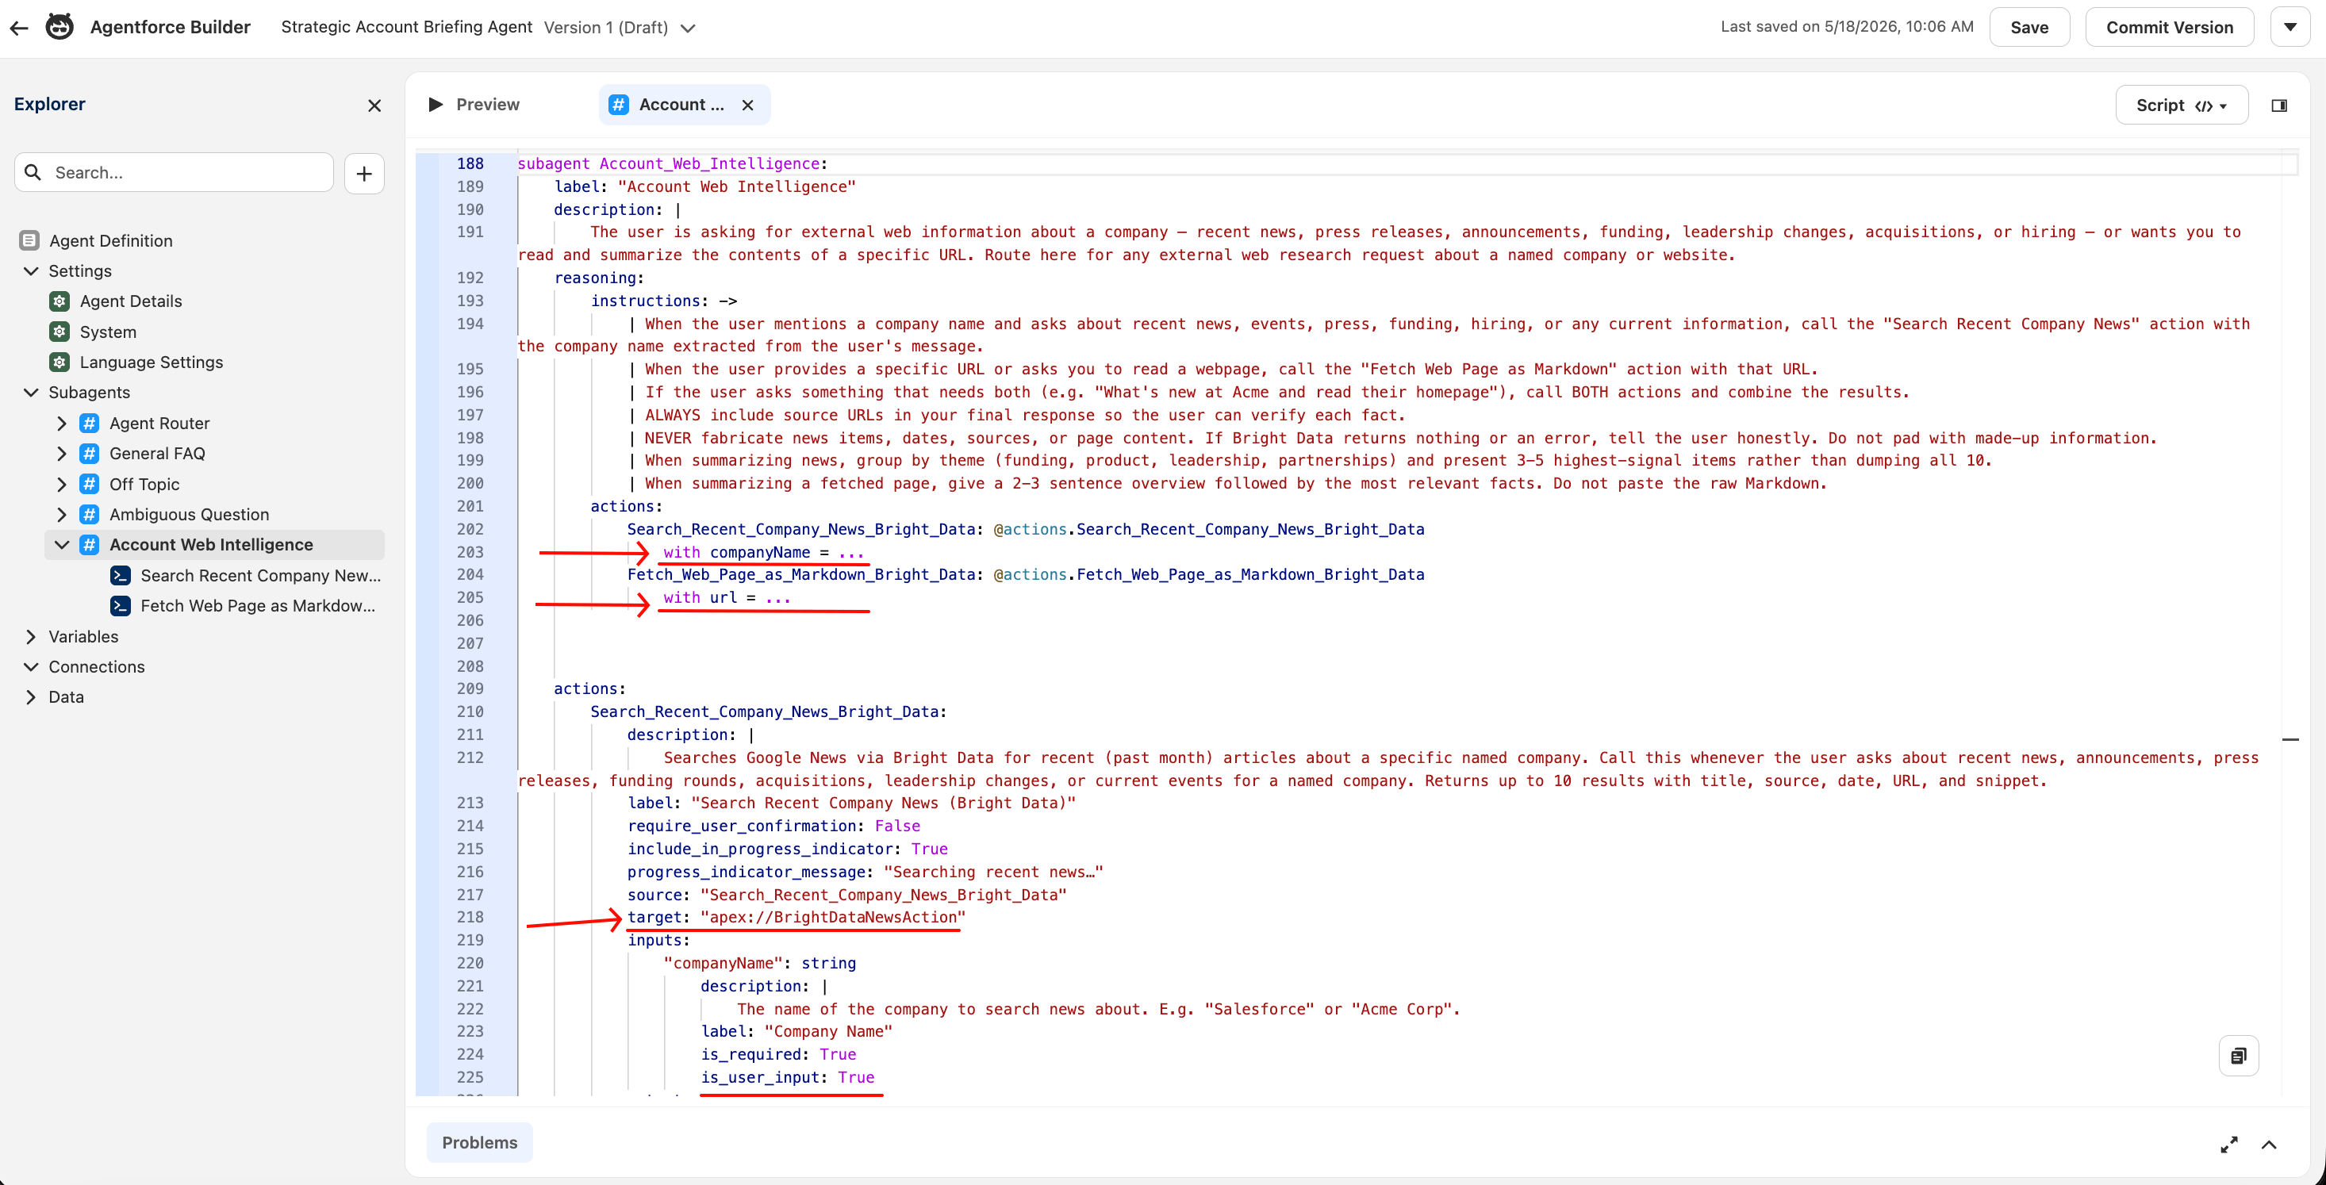Click the Explorer search field
Image resolution: width=2326 pixels, height=1185 pixels.
pyautogui.click(x=175, y=172)
